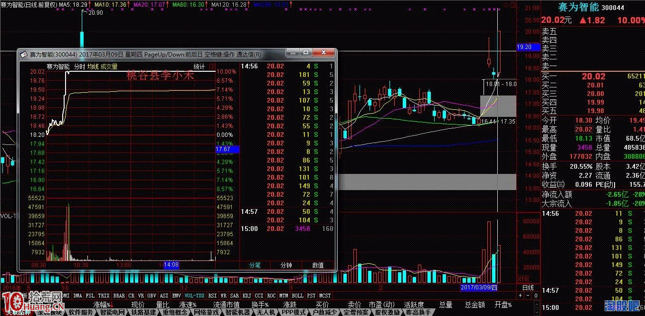The height and width of the screenshot is (316, 645).
Task: Click the popup window's title bar icon
Action: point(23,54)
